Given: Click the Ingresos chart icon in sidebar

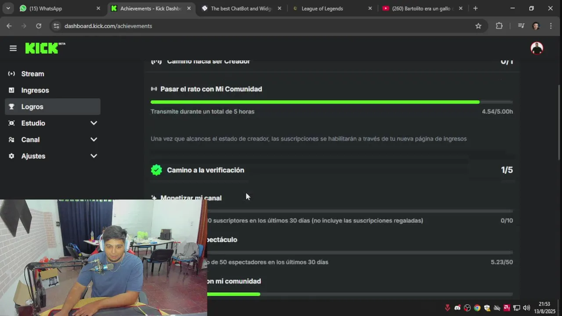Looking at the screenshot, I should point(11,90).
